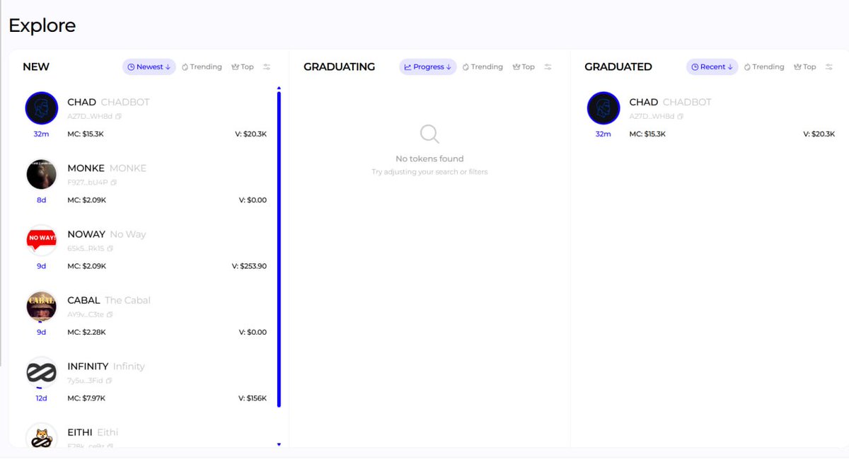The width and height of the screenshot is (849, 462).
Task: Select Trending in NEW column
Action: [202, 67]
